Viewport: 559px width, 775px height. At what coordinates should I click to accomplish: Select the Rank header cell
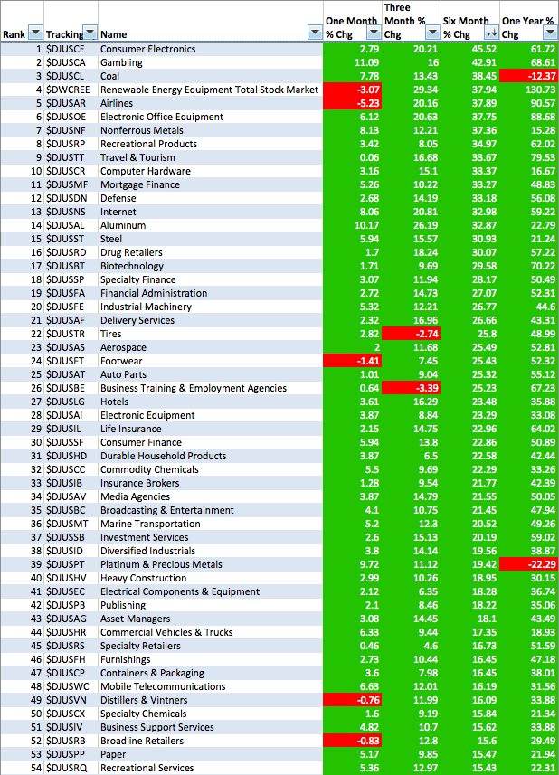pyautogui.click(x=23, y=22)
